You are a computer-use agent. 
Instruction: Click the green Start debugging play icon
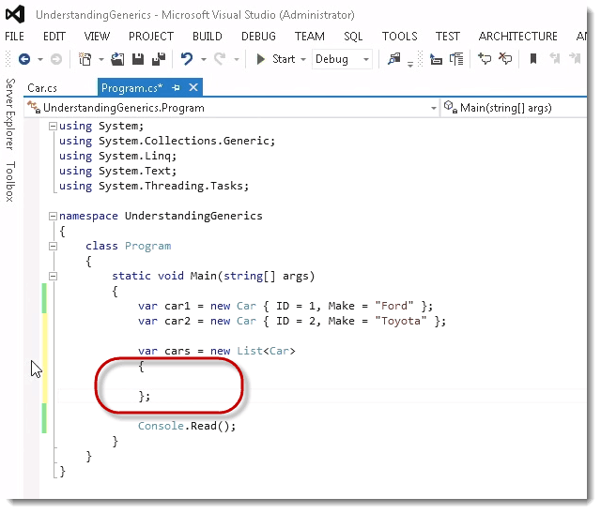click(x=261, y=59)
